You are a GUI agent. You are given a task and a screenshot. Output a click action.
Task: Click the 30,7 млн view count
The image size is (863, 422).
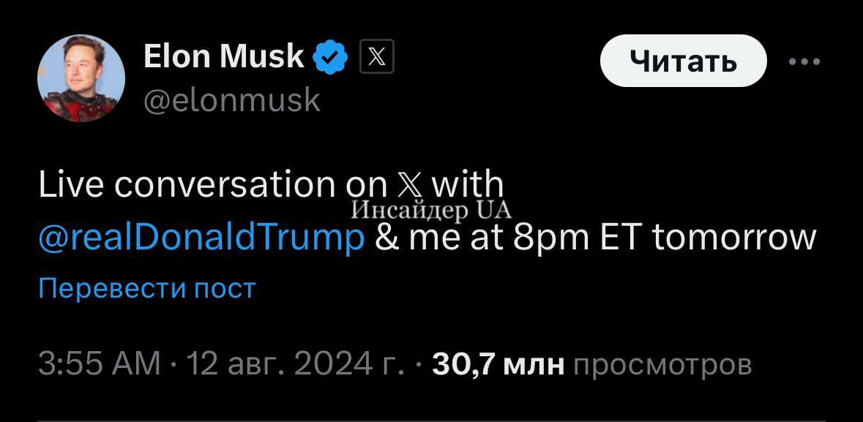[498, 363]
